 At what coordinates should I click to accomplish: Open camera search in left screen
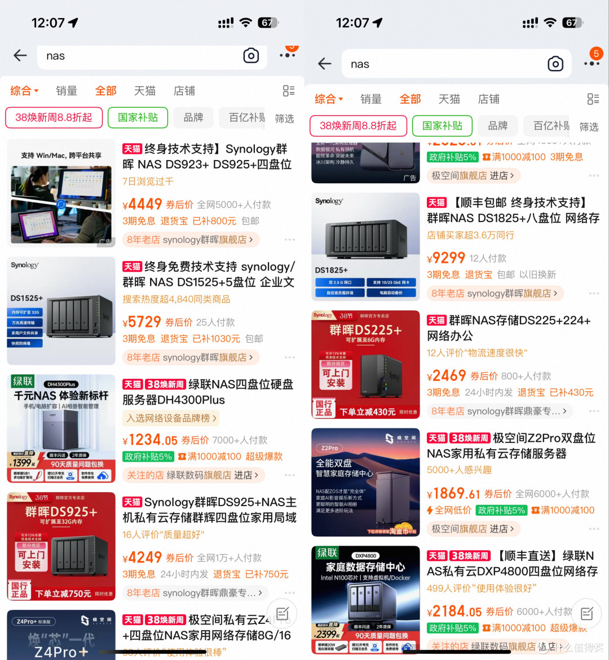[x=251, y=56]
